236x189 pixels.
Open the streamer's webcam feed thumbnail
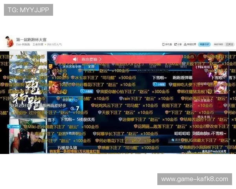coord(28,136)
